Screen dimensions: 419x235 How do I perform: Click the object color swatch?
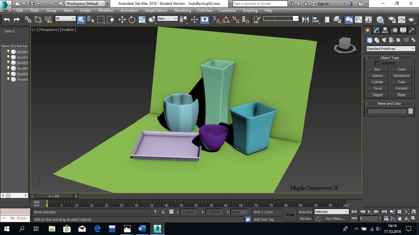(x=410, y=111)
